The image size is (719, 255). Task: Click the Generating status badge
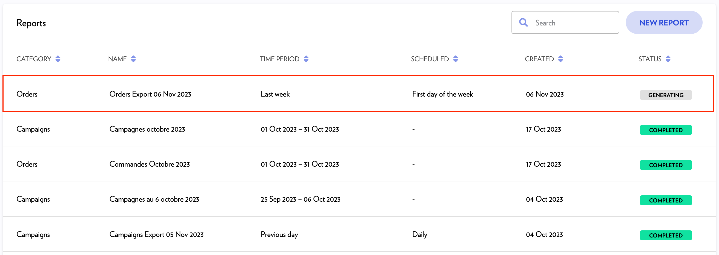point(666,95)
